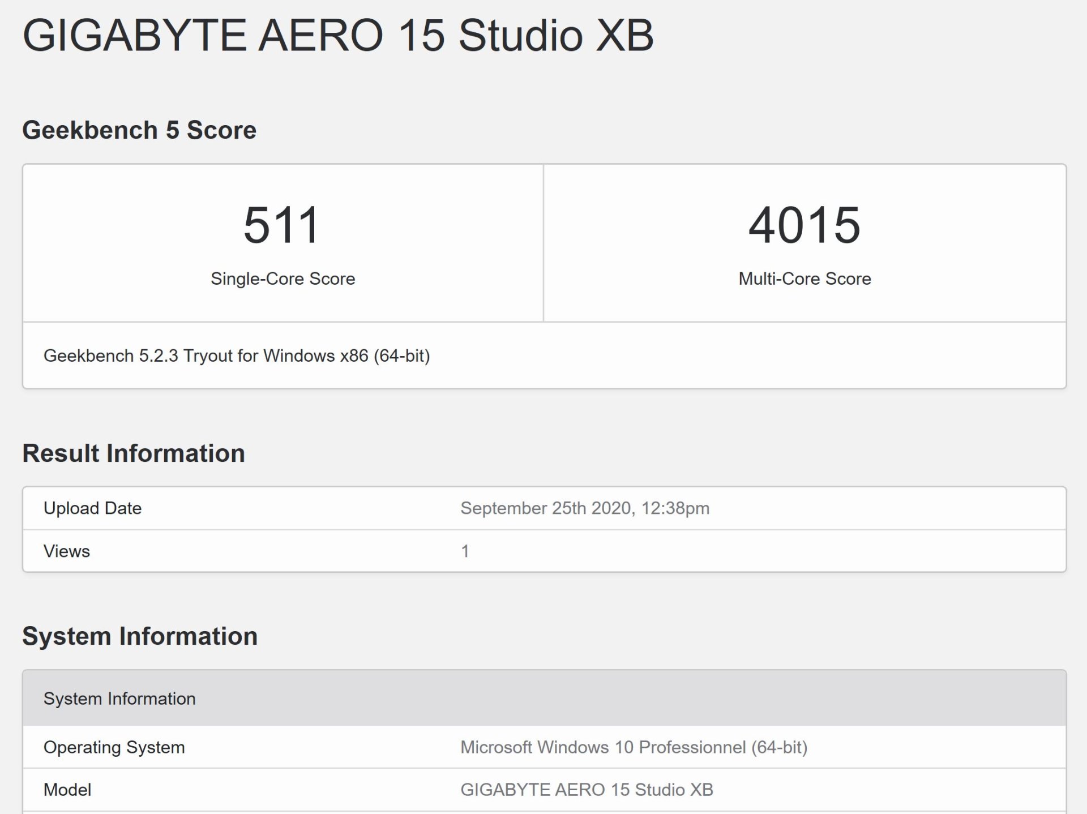Click the Views count value 1

pos(465,551)
